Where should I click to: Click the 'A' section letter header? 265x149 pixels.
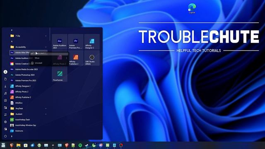coord(12,41)
